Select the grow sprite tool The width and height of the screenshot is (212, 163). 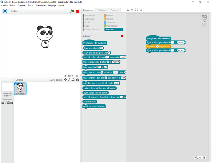point(137,10)
